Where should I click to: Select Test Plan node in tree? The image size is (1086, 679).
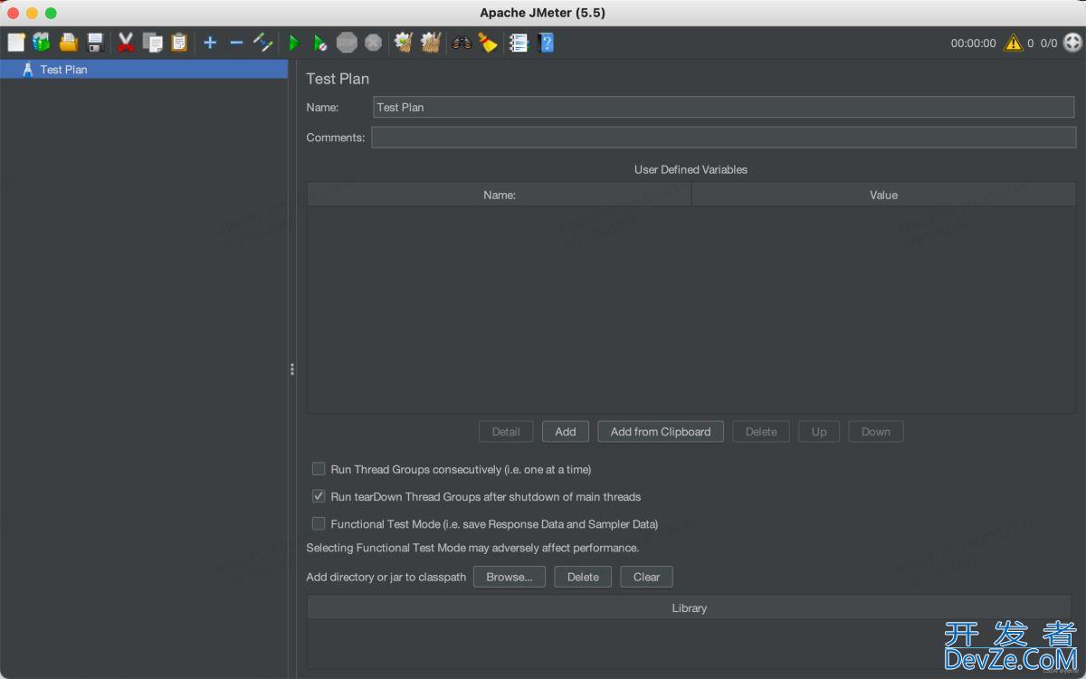click(x=63, y=69)
